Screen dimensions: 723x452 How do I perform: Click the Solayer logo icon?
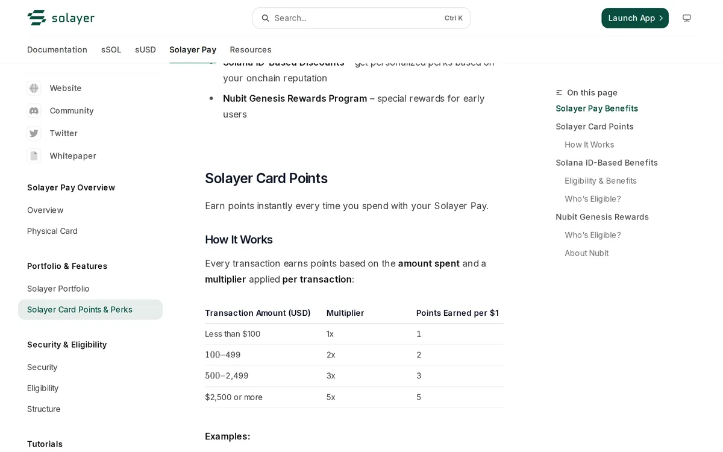tap(37, 18)
